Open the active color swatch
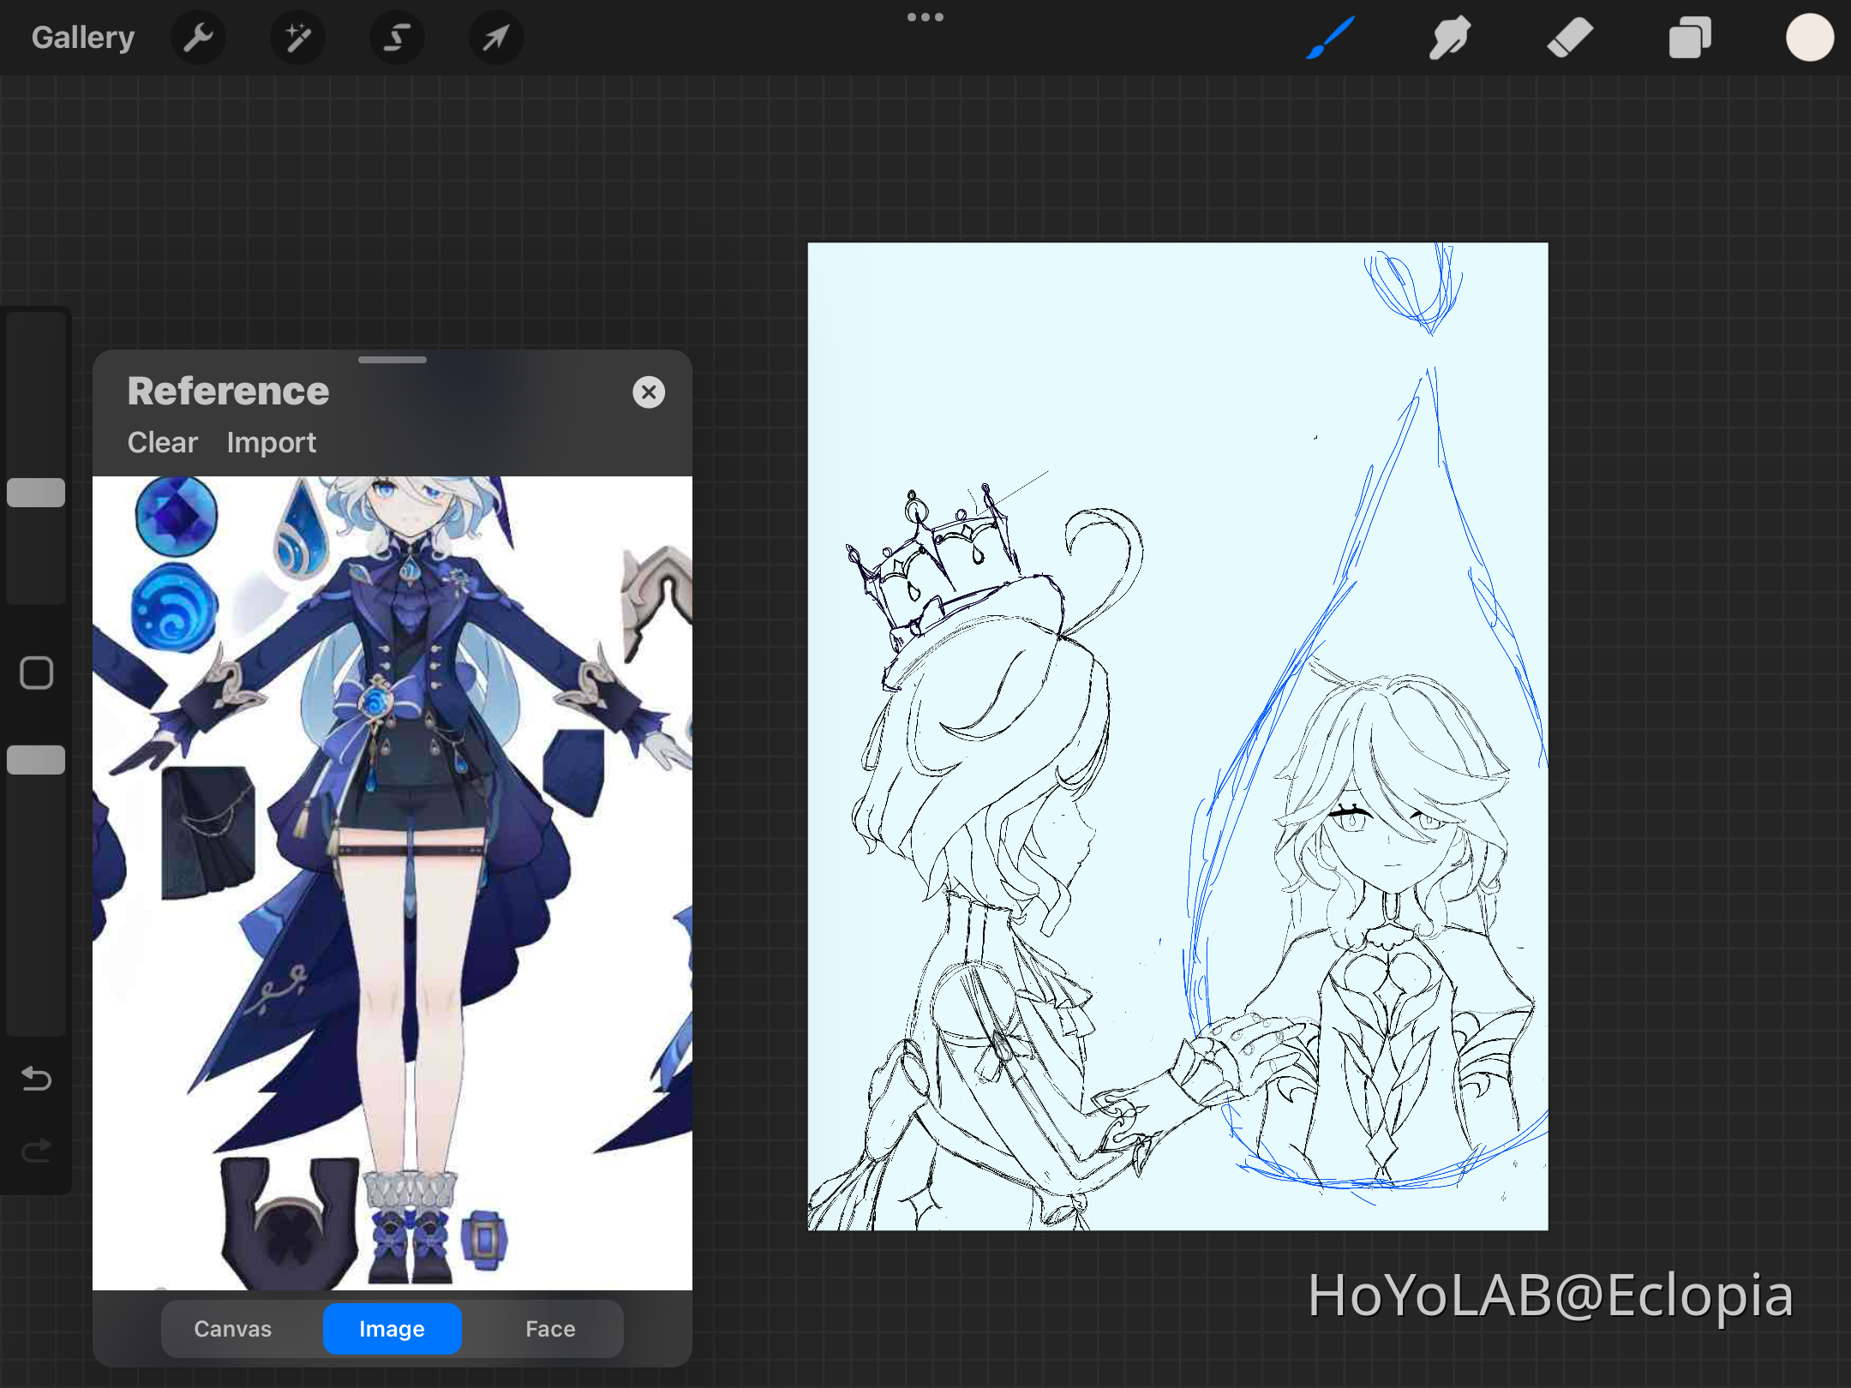Viewport: 1851px width, 1388px height. tap(1809, 37)
